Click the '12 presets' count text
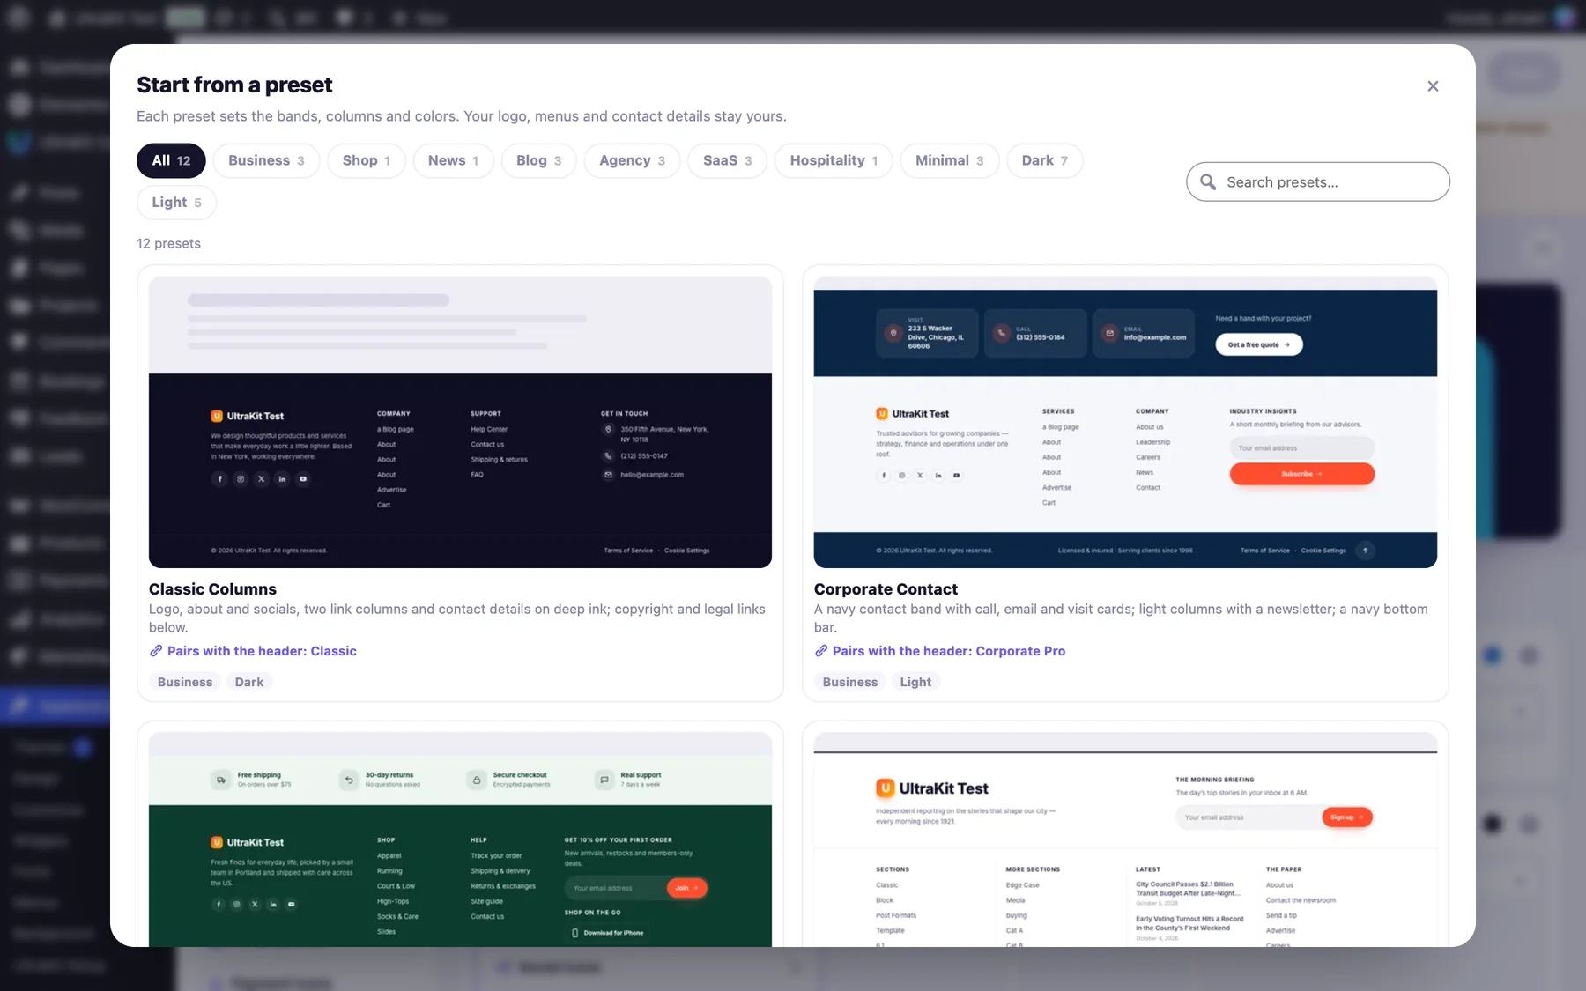The height and width of the screenshot is (991, 1586). [x=168, y=243]
